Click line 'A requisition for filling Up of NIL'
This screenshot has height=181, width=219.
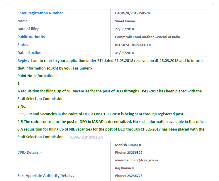coord(110,91)
